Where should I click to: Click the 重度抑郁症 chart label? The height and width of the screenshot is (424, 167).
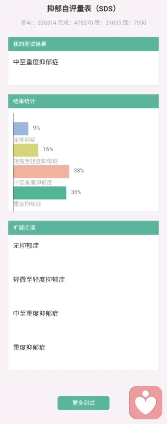[x=27, y=204]
